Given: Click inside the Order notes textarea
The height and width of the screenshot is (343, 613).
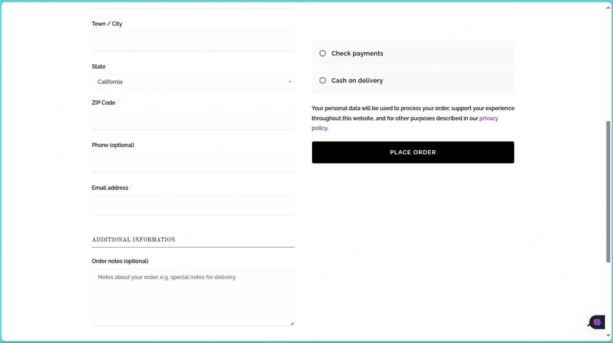Looking at the screenshot, I should (x=193, y=297).
